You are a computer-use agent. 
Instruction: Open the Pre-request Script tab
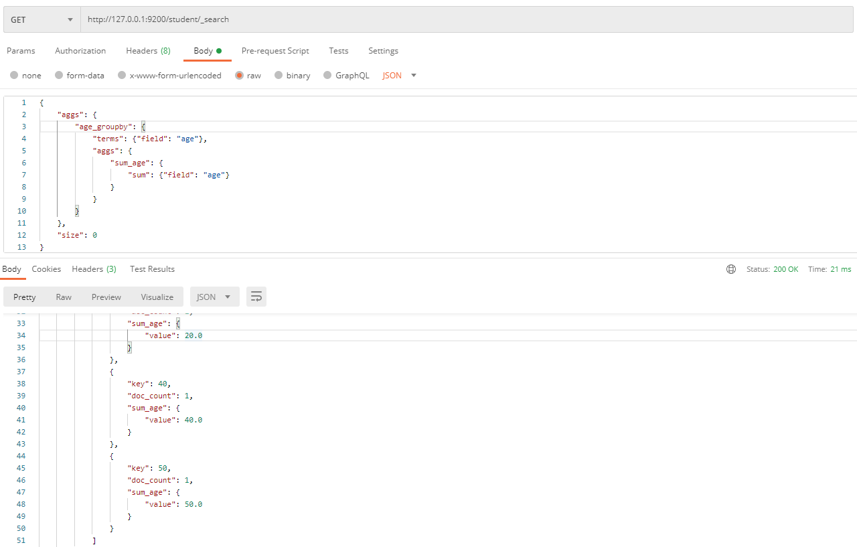pyautogui.click(x=275, y=51)
